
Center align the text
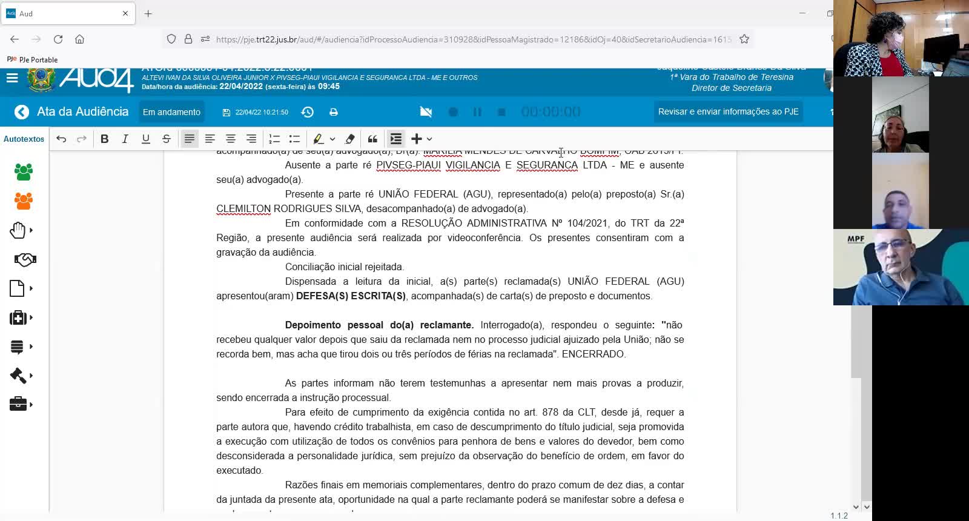pyautogui.click(x=231, y=139)
